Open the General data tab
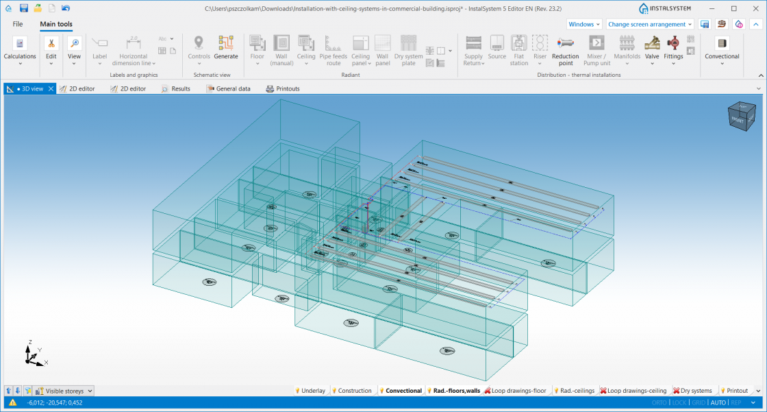 click(228, 88)
